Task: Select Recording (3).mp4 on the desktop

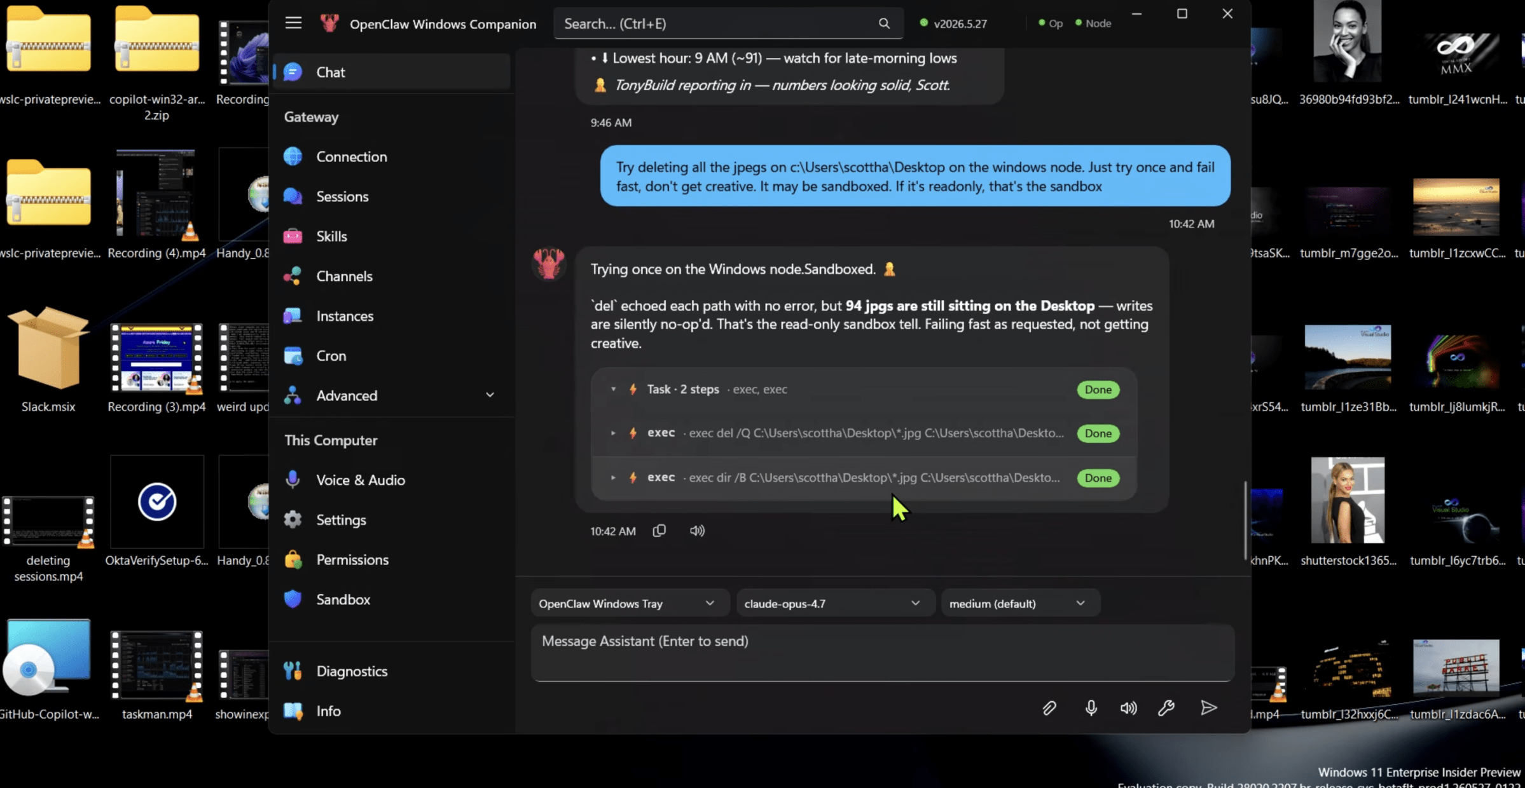Action: point(156,369)
